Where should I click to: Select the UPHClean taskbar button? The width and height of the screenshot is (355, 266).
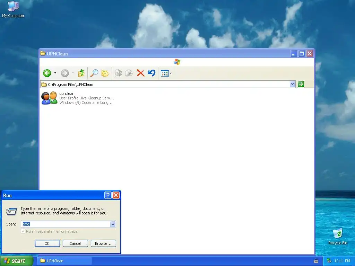(x=64, y=261)
